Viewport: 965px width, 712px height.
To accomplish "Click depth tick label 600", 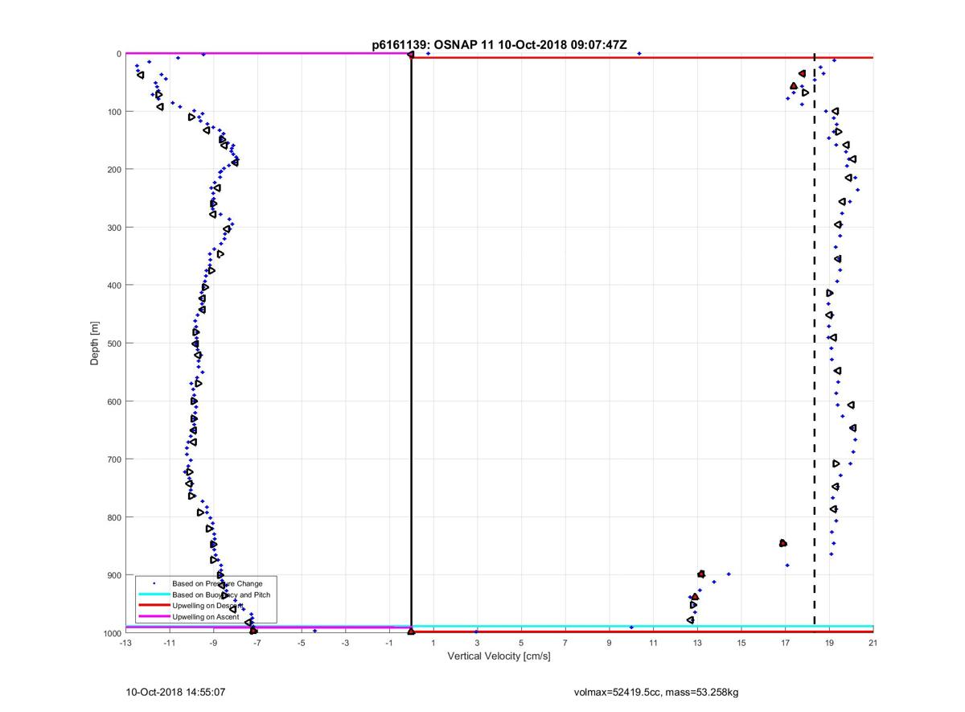I will click(x=115, y=401).
